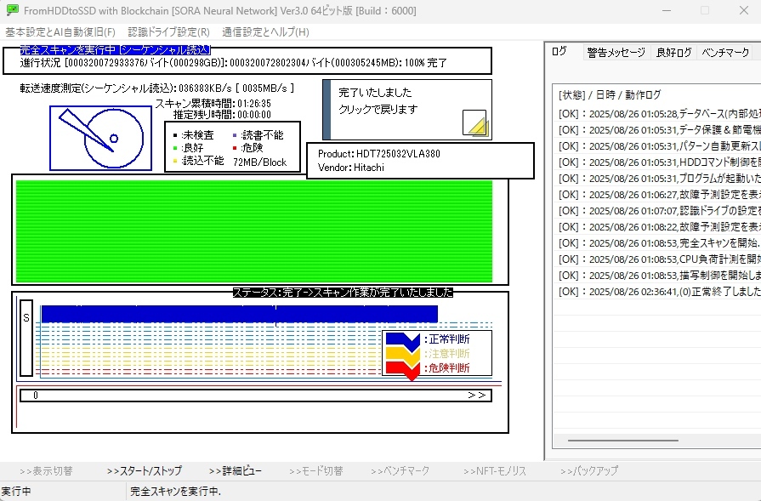This screenshot has width=761, height=501.
Task: Click the purple 読書不能 legend swatch
Action: [235, 135]
